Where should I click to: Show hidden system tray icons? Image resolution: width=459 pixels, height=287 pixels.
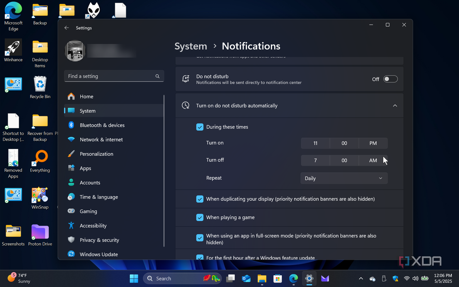pyautogui.click(x=361, y=278)
